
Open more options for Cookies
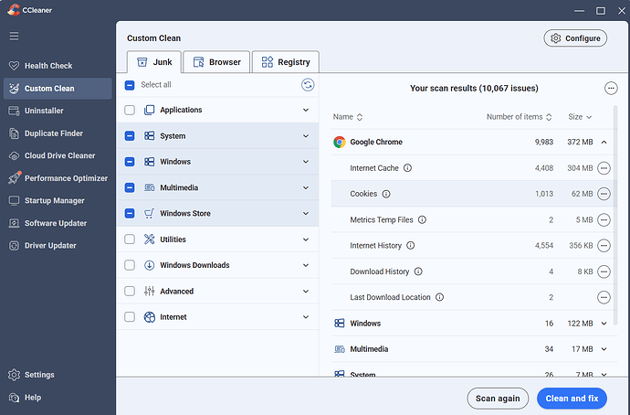604,194
